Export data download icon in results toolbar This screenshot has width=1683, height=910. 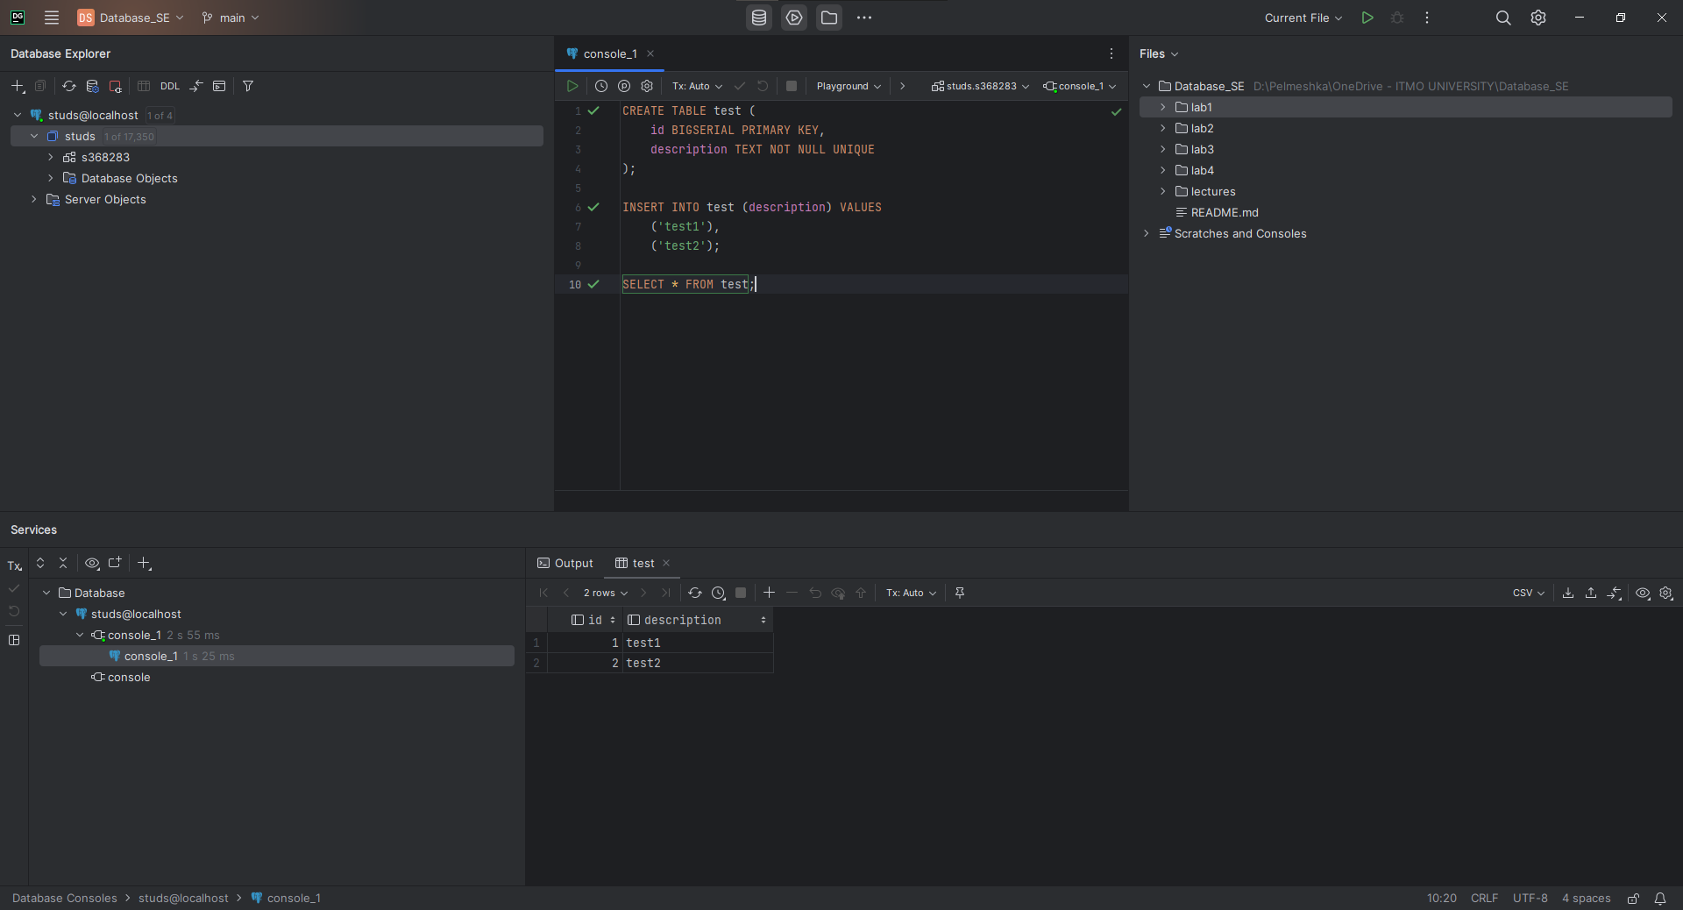(1568, 593)
